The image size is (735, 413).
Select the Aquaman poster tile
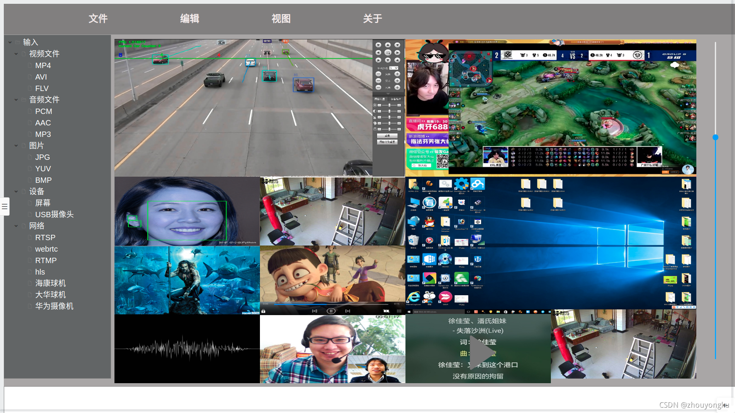coord(187,280)
